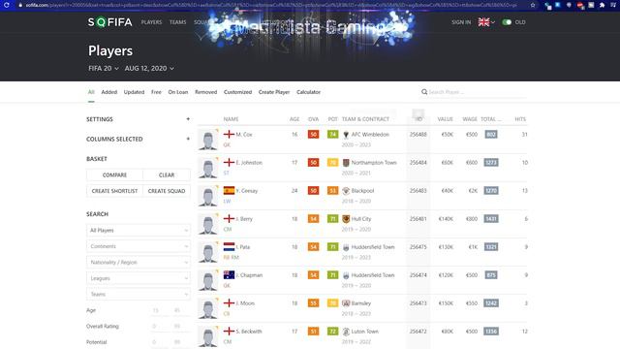This screenshot has width=620, height=349.
Task: Click the Barnsley club crest
Action: tap(346, 303)
